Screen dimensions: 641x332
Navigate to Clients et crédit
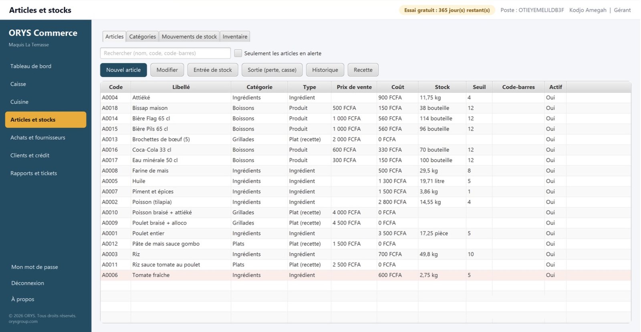pos(46,155)
